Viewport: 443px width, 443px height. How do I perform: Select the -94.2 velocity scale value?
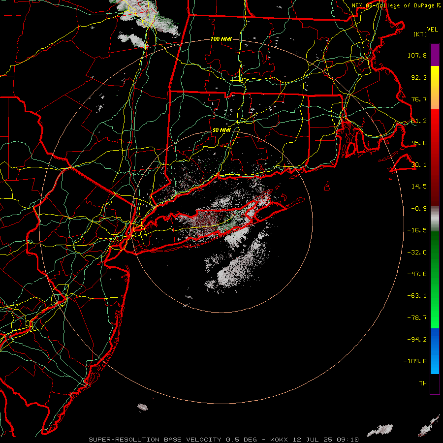click(417, 340)
